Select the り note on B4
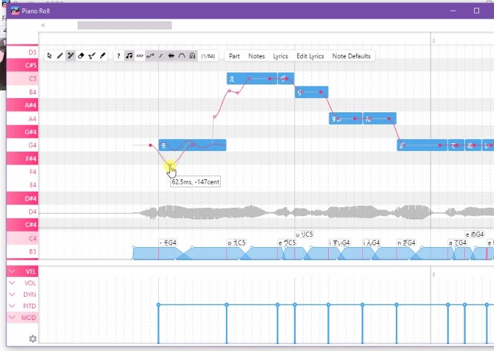 tap(312, 92)
